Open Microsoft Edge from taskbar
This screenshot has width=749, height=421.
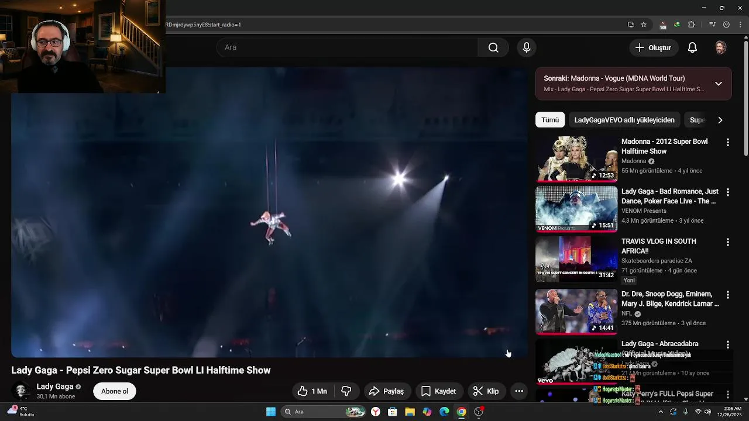coord(444,412)
